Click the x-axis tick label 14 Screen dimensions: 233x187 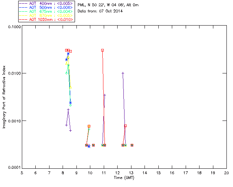(145, 173)
